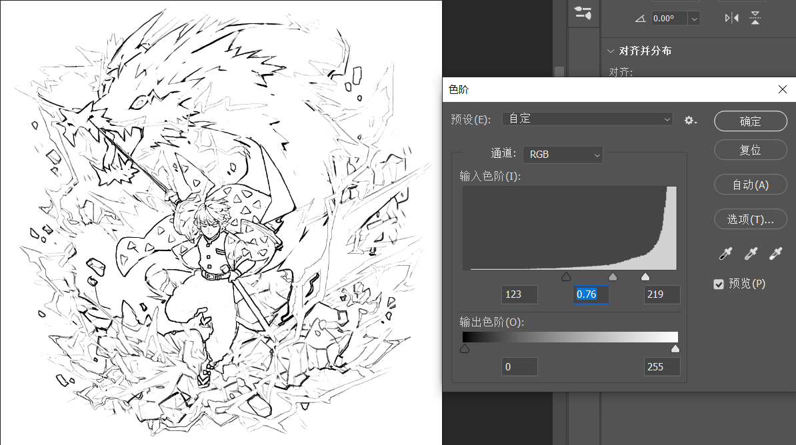Click the rotation angle icon
Image resolution: width=796 pixels, height=445 pixels.
tap(641, 19)
